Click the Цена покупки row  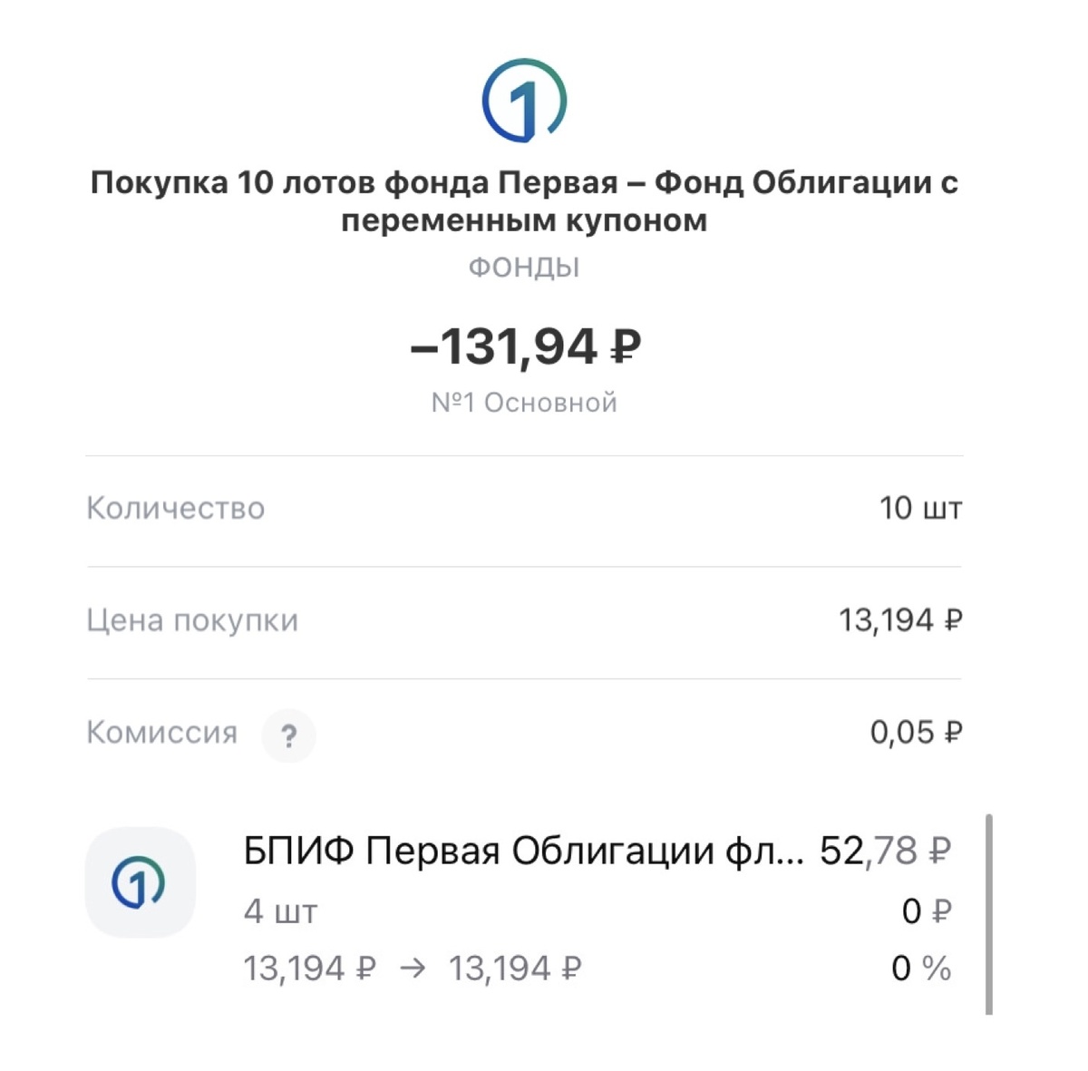coord(526,619)
